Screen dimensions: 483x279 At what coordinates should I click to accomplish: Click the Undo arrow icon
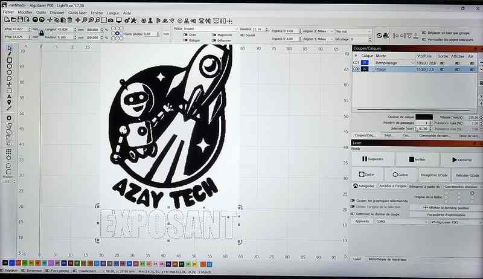coord(35,20)
